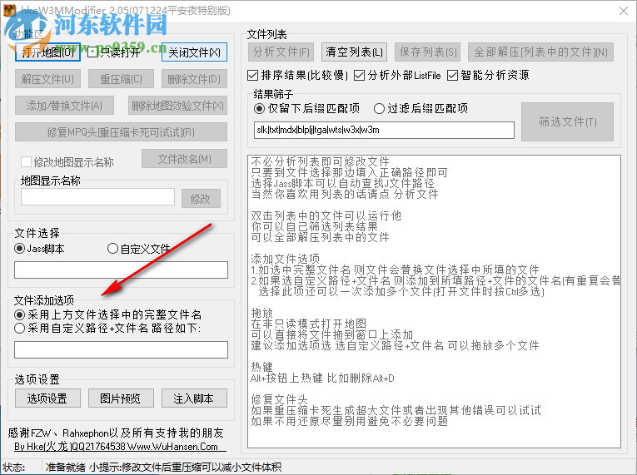
Task: Click the 修改 button
Action: click(x=201, y=199)
